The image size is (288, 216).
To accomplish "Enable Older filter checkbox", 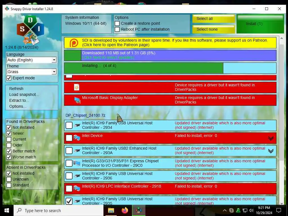I will coord(9,145).
